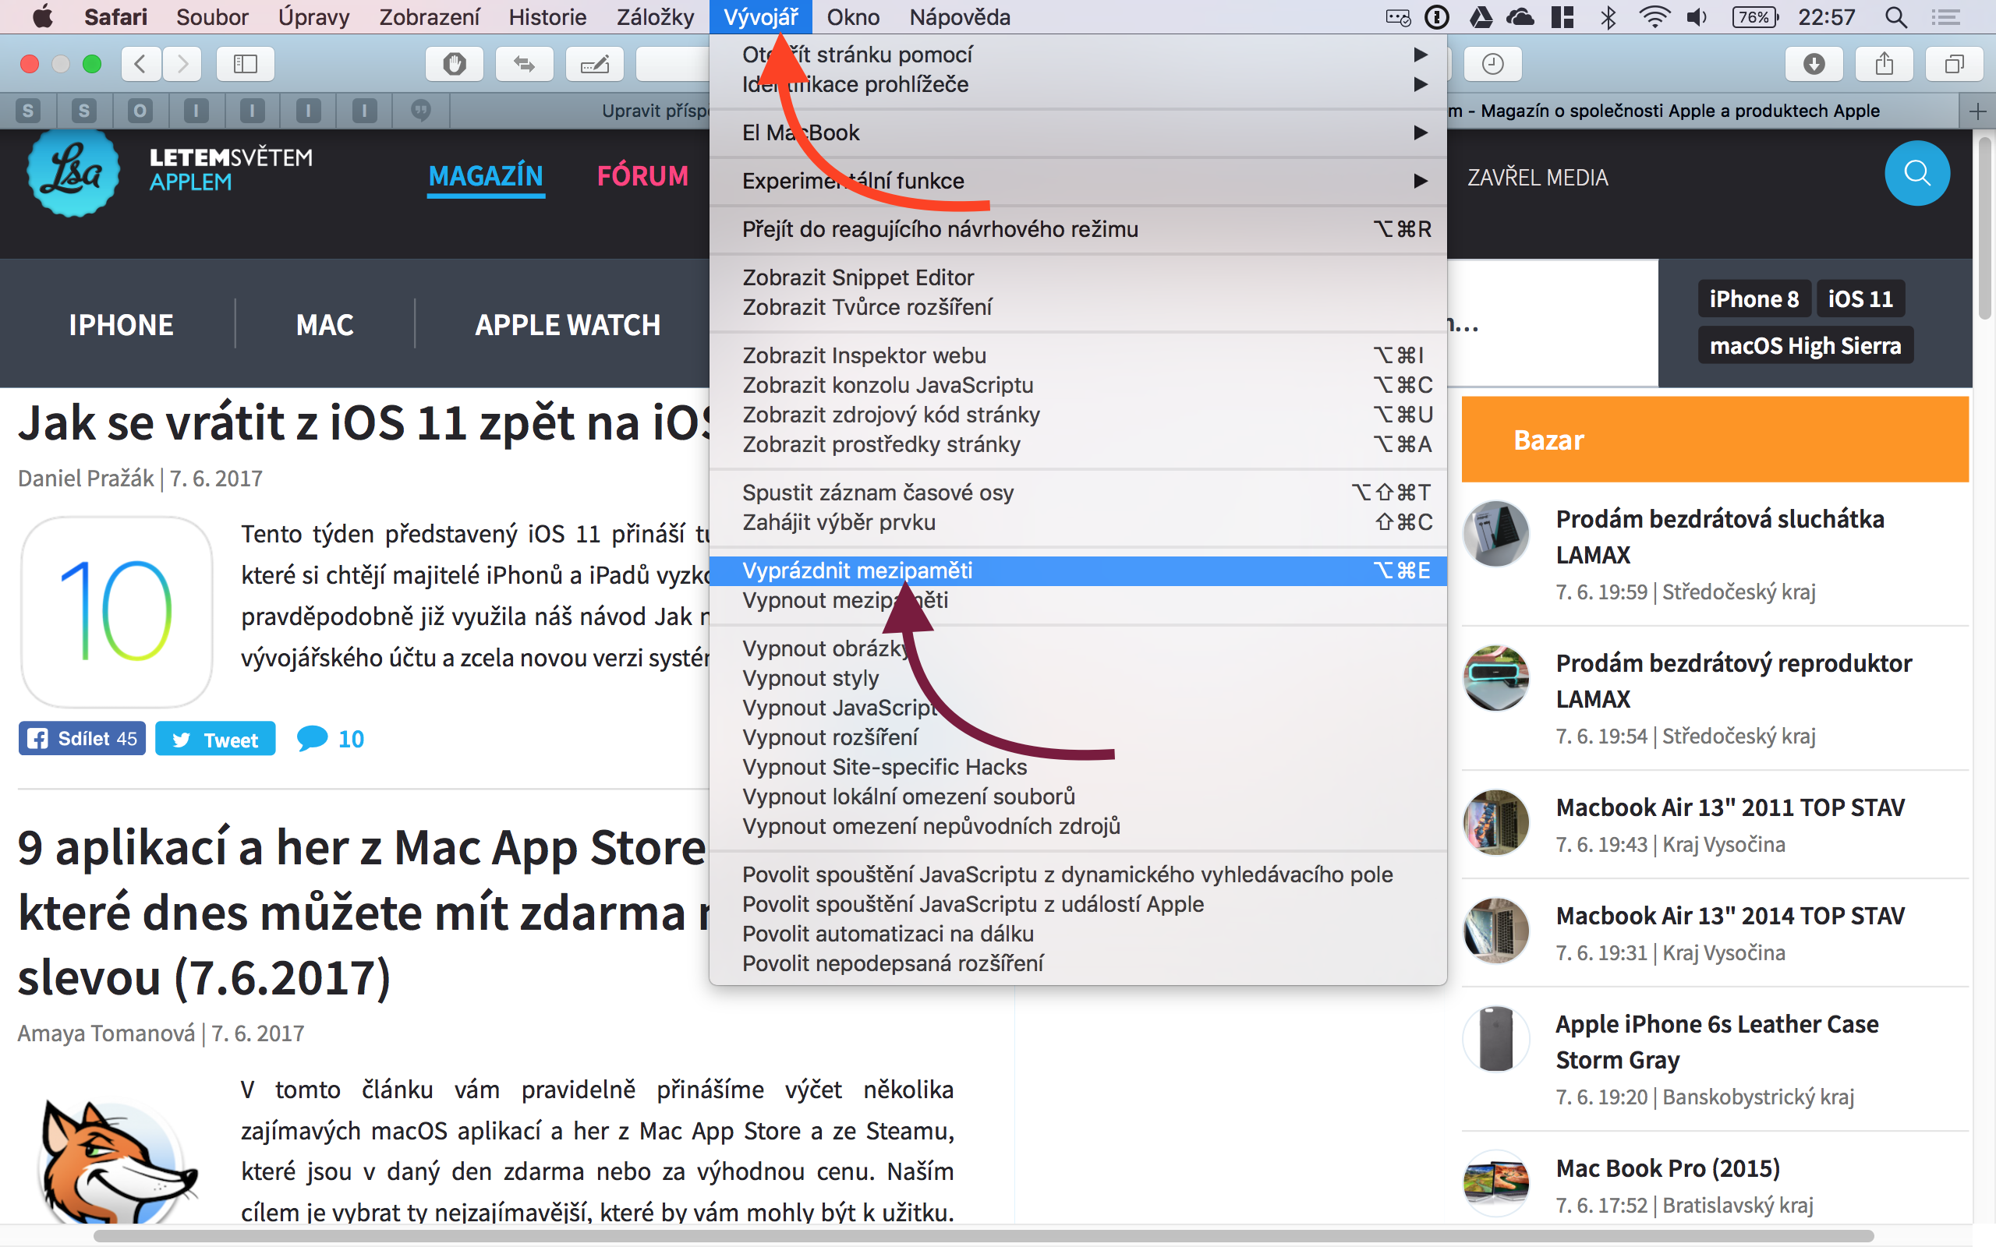This screenshot has width=1996, height=1247.
Task: Click the downloads arrow toolbar icon
Action: click(x=1814, y=63)
